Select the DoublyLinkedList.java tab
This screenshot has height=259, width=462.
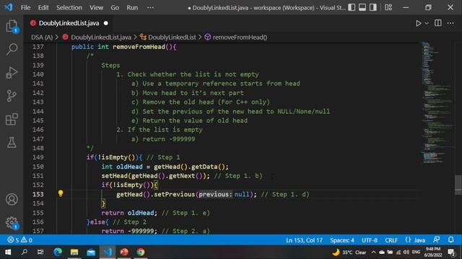[x=69, y=23]
